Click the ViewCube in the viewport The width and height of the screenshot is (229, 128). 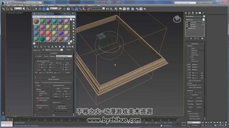point(177,19)
